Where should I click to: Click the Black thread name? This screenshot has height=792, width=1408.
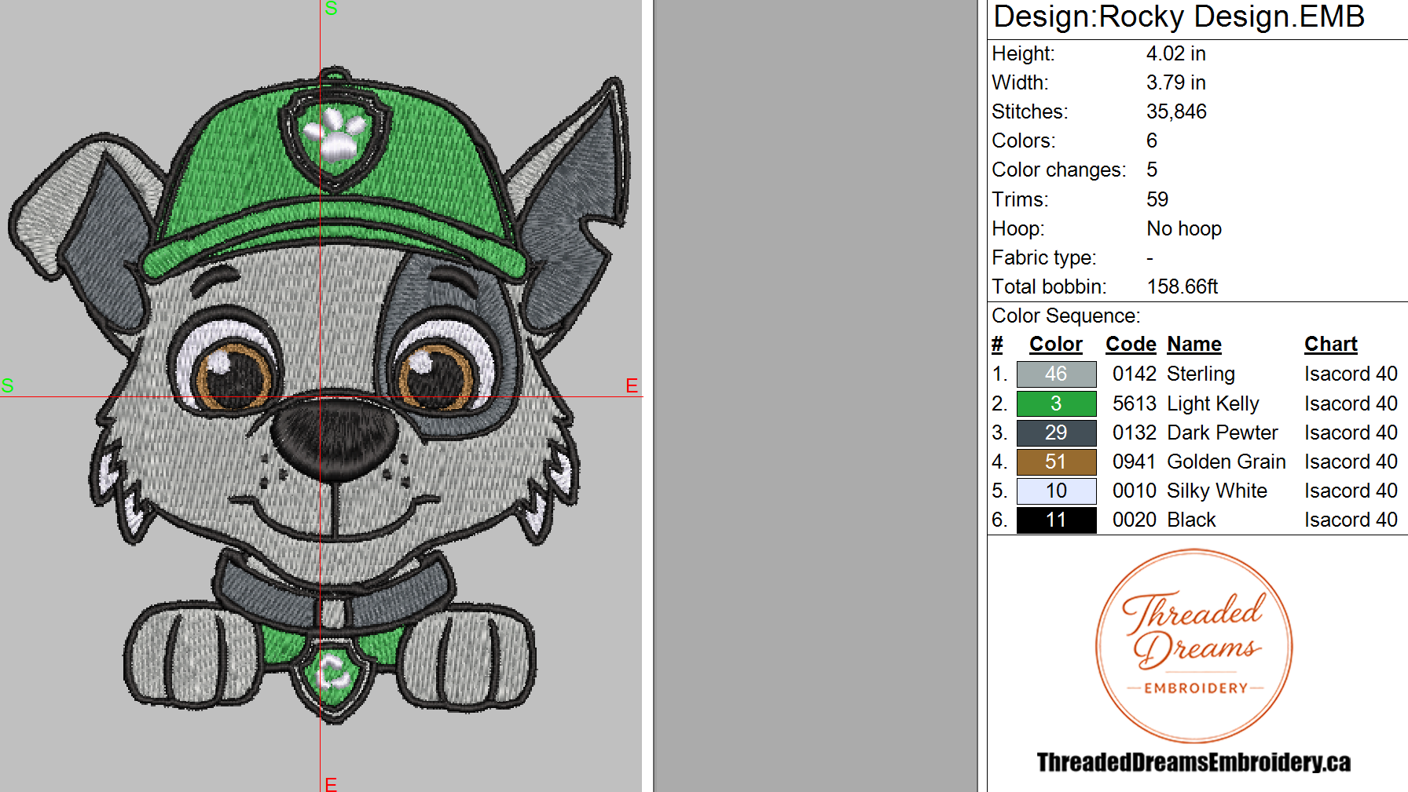tap(1191, 520)
